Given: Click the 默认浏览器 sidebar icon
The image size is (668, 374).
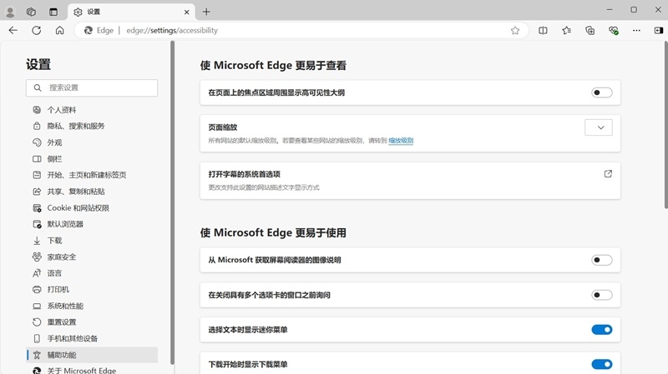Looking at the screenshot, I should point(37,224).
